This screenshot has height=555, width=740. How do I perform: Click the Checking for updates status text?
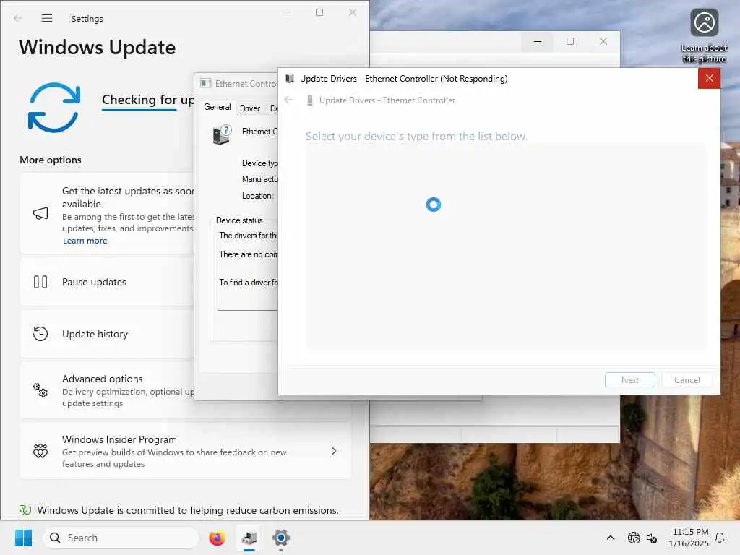pyautogui.click(x=148, y=100)
